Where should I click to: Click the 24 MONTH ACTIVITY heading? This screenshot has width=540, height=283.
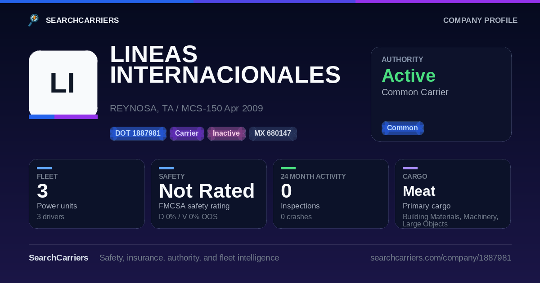(x=313, y=177)
